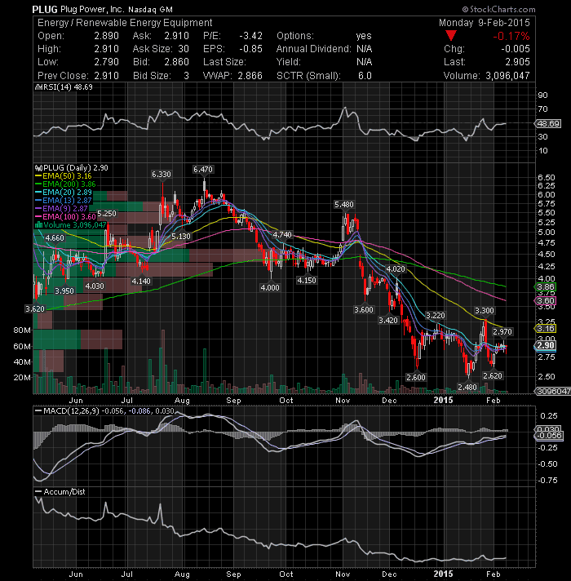Click the Energy / Renewable Energy Equipment sector text

pyautogui.click(x=125, y=23)
